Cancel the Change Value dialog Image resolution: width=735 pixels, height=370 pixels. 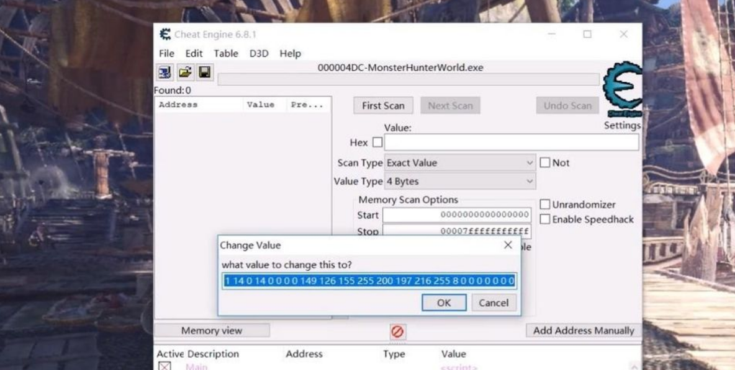coord(494,302)
